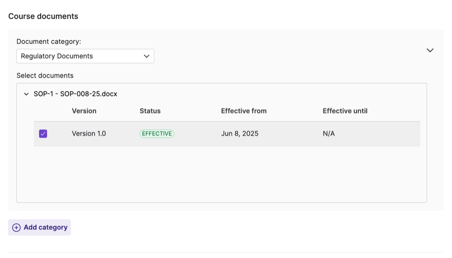The height and width of the screenshot is (258, 452).
Task: Click empty area below the Version 1.0 row
Action: pyautogui.click(x=222, y=174)
